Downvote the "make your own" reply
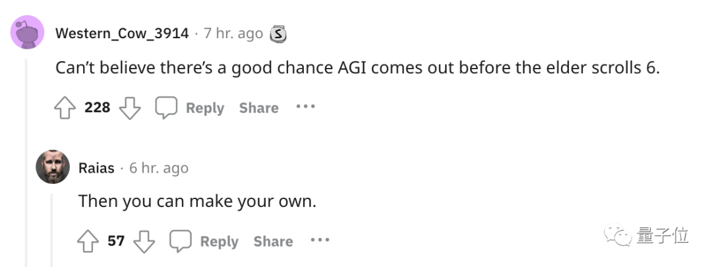This screenshot has width=712, height=267. 144,242
